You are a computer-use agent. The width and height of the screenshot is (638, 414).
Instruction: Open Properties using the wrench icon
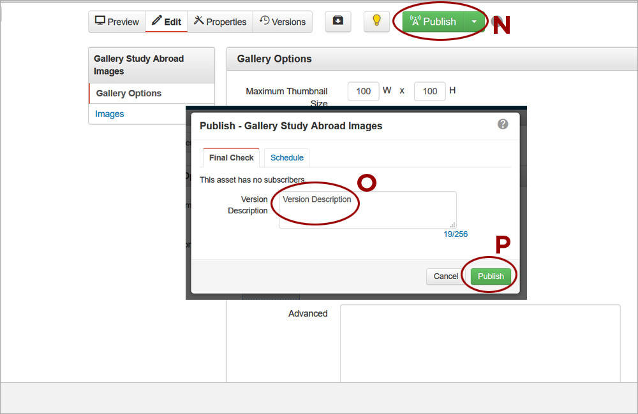[x=198, y=21]
